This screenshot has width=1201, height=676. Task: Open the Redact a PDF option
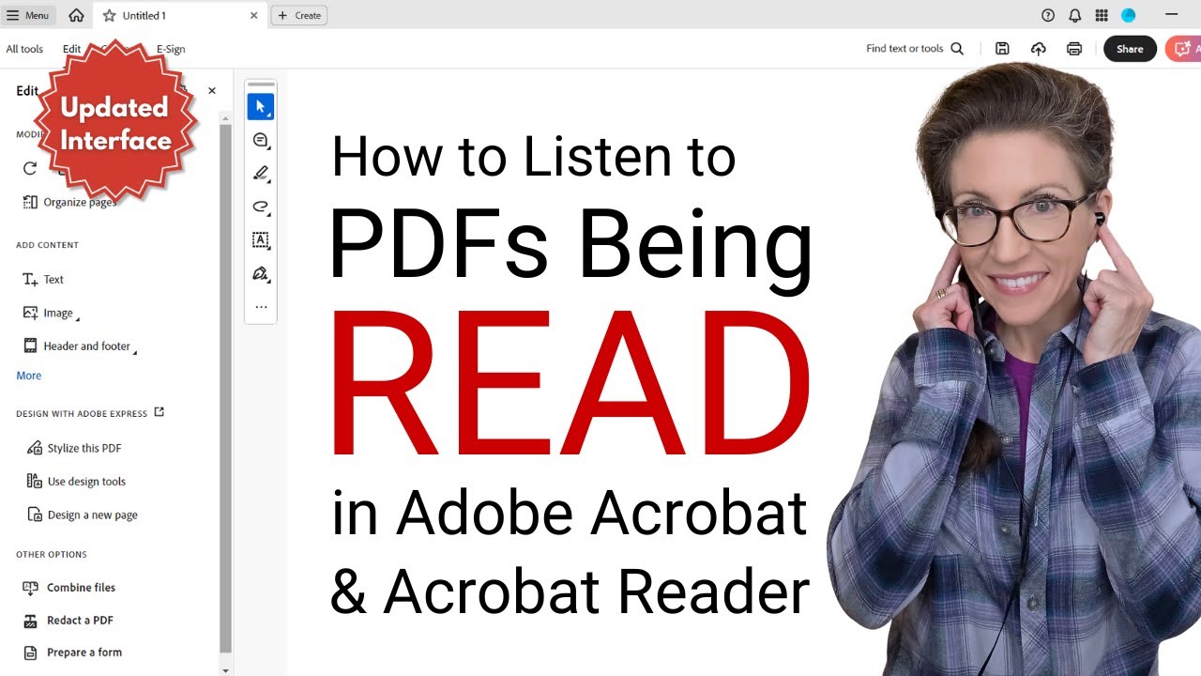point(68,621)
